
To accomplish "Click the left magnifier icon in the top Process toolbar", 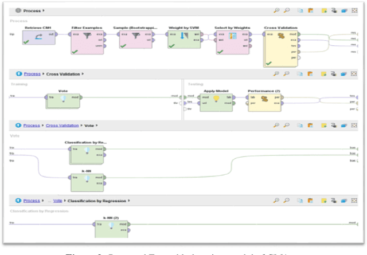I will pyautogui.click(x=276, y=10).
